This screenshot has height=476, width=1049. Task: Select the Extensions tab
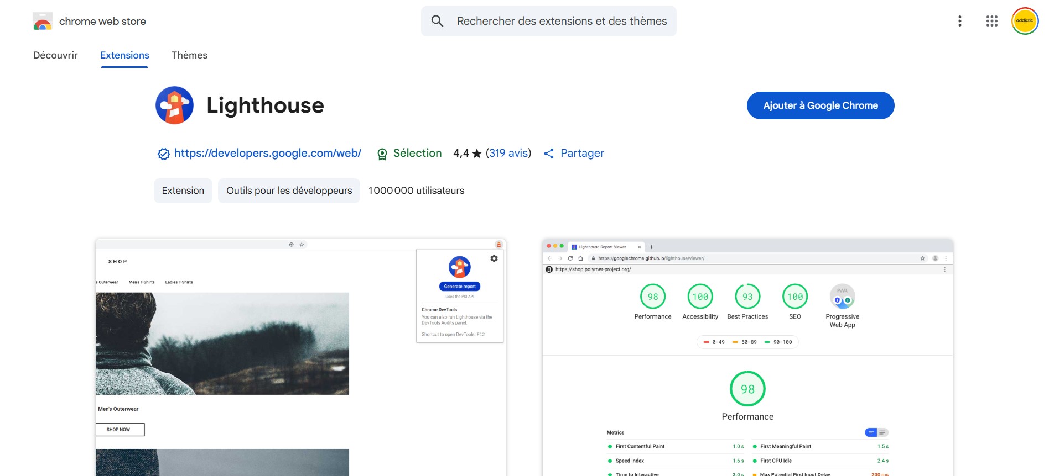[124, 55]
